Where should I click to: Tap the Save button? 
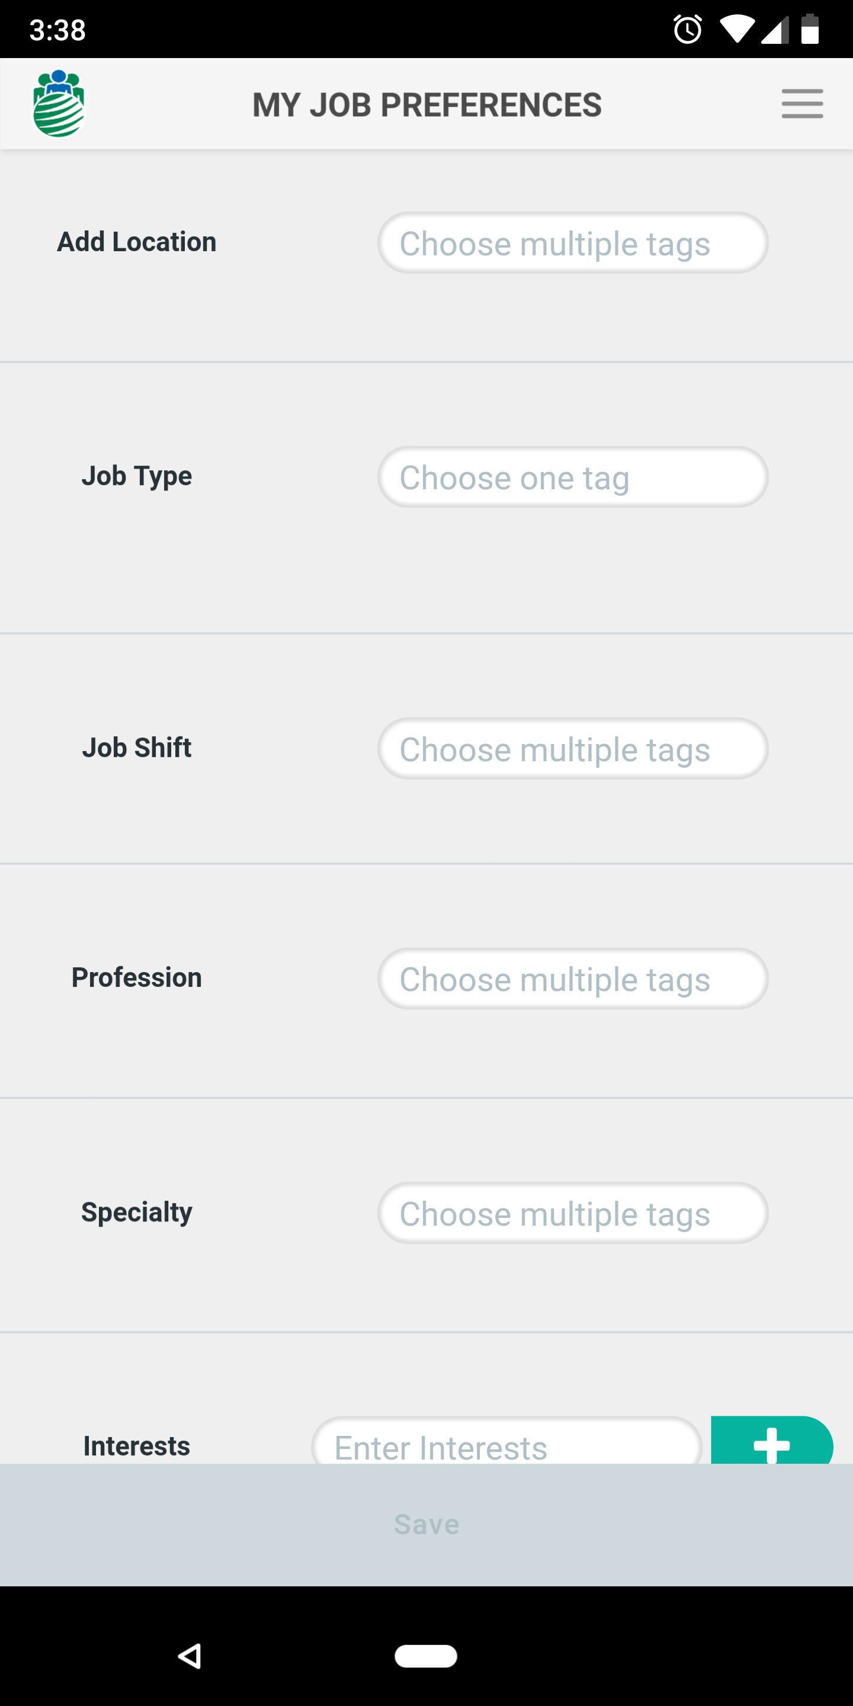point(426,1525)
